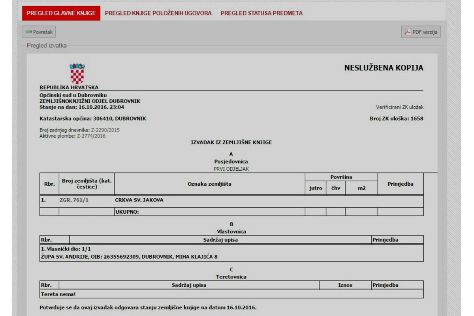Click the Croatian coat of arms emblem
Screen dimensions: 474x316
click(x=77, y=73)
